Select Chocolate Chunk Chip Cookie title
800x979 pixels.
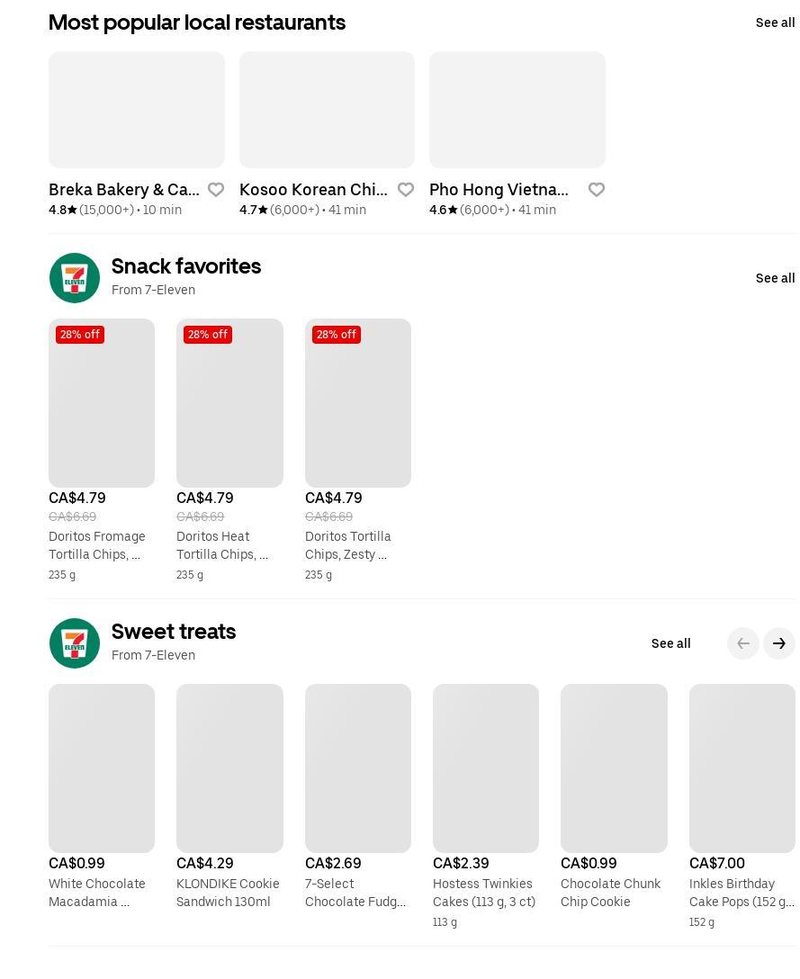point(610,893)
